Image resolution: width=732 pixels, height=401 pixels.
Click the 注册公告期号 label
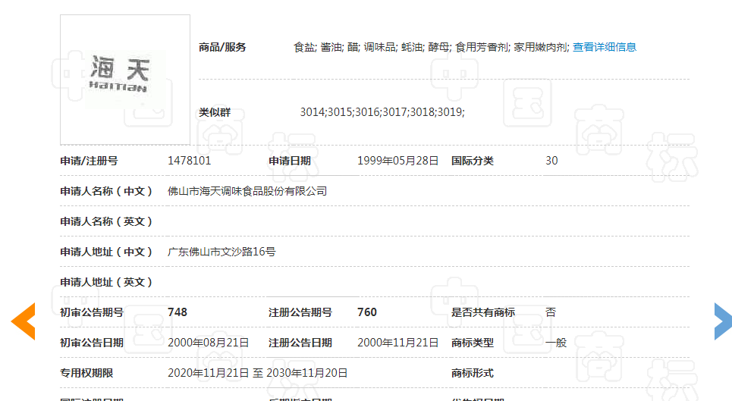click(x=300, y=312)
